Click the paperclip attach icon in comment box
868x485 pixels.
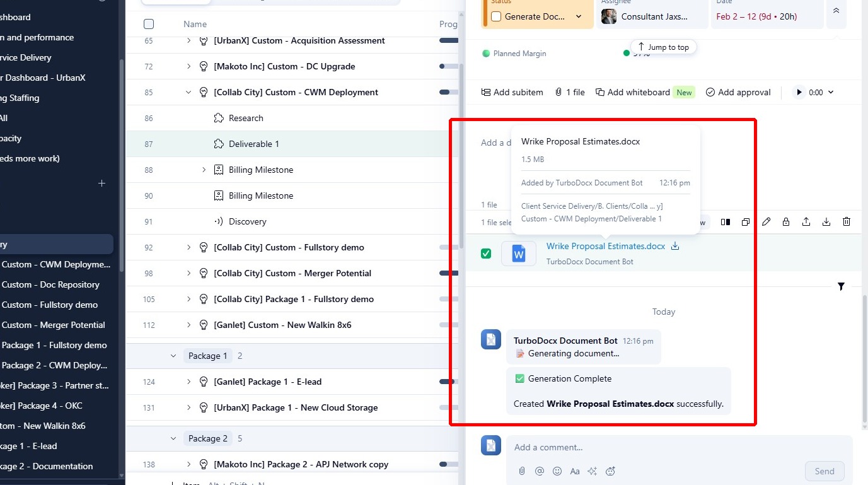(522, 471)
